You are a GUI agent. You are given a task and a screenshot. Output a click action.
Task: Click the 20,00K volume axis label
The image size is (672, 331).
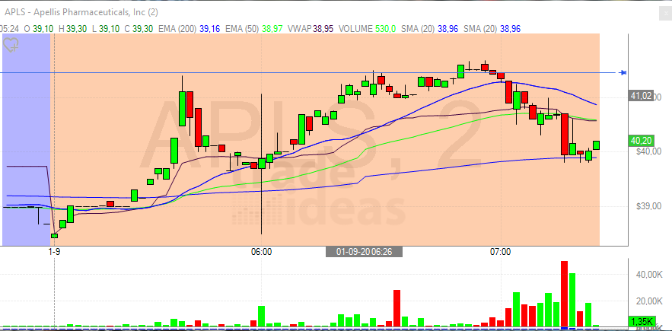(651, 301)
